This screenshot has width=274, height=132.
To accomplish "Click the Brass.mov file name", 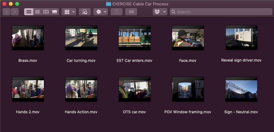I will 28,61.
